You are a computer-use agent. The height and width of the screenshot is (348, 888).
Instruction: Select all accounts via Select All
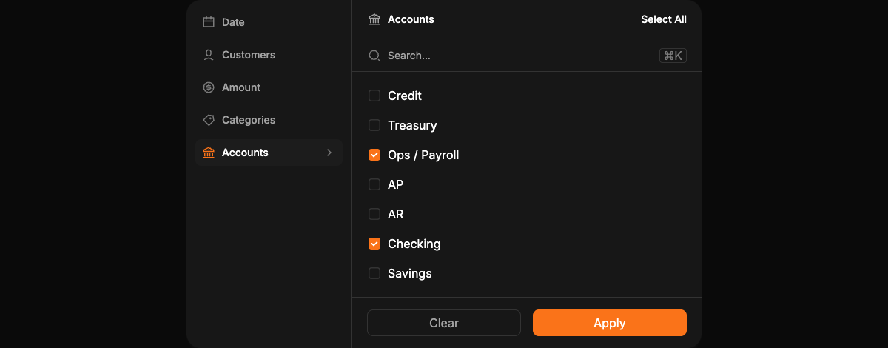[x=664, y=19]
